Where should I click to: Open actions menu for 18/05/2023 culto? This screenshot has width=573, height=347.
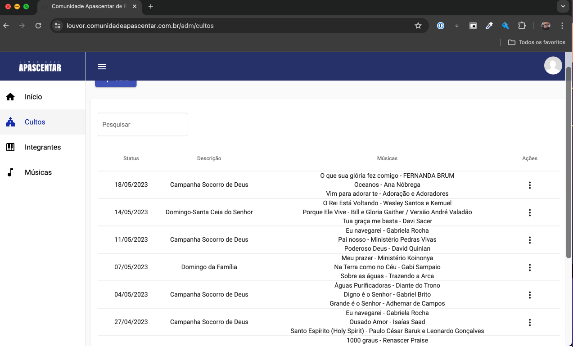pyautogui.click(x=530, y=185)
